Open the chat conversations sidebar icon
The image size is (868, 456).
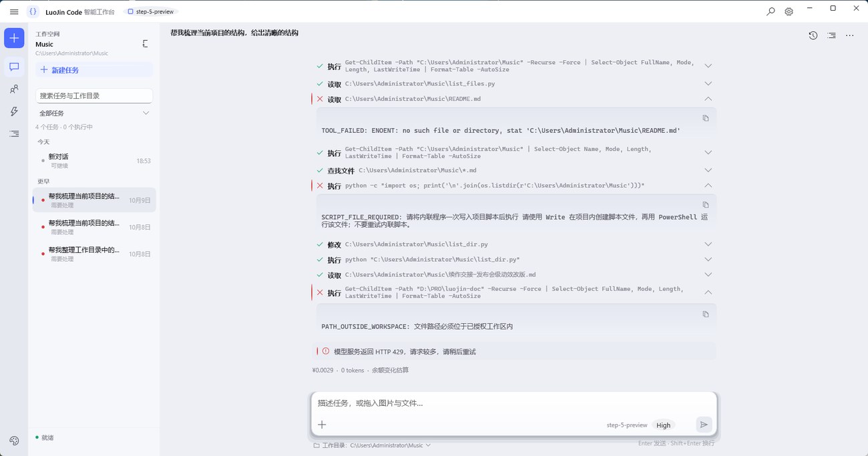pos(14,67)
